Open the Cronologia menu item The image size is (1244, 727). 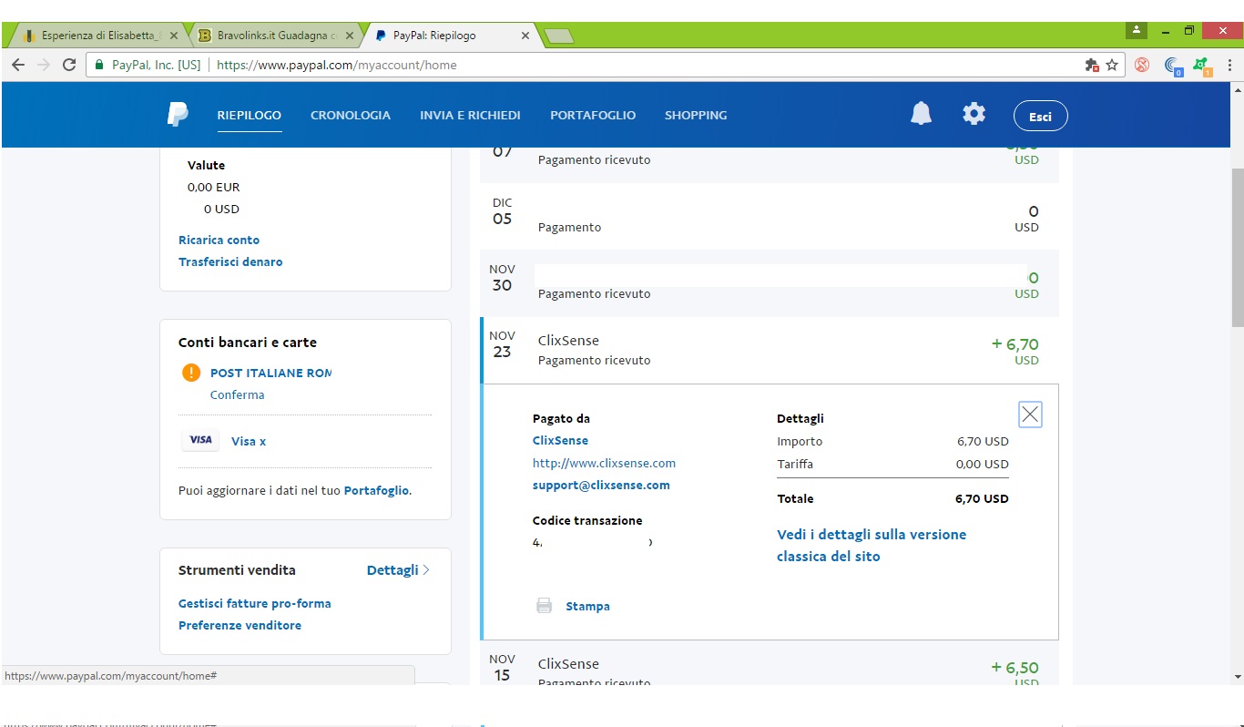351,115
